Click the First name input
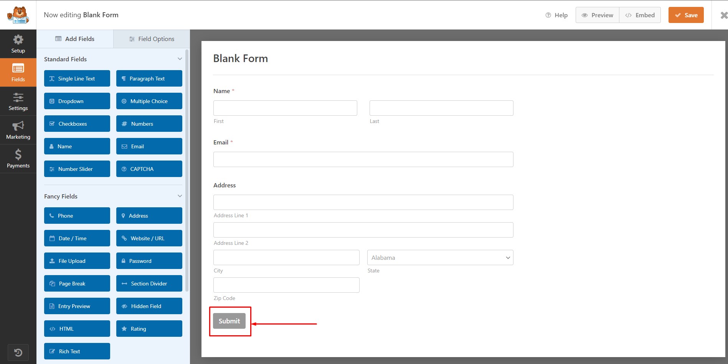 285,108
